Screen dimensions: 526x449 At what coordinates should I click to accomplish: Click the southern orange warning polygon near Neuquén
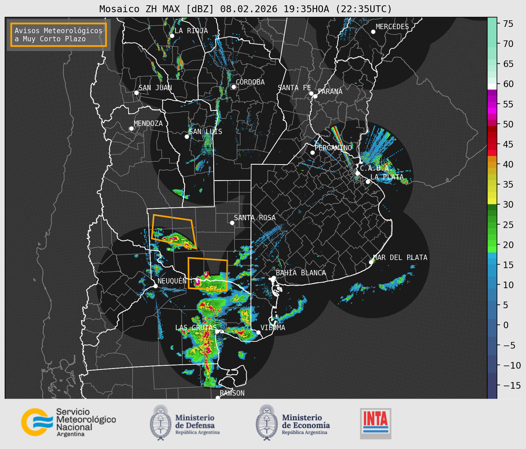[208, 274]
